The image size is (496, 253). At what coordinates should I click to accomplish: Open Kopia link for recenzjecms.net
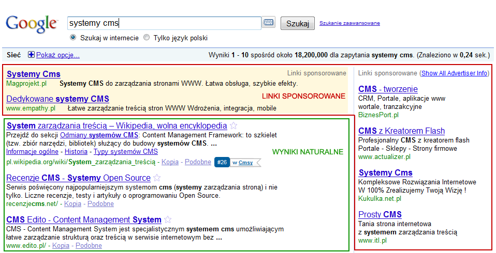(x=73, y=204)
